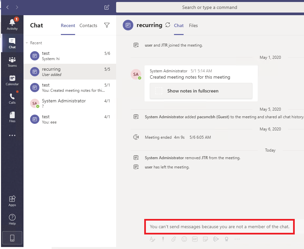
Task: Select the recurring chat dated 5/5
Action: 70,72
